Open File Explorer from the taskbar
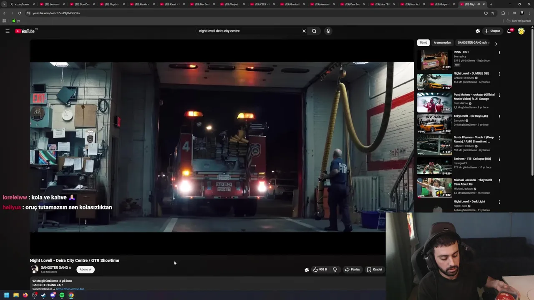The image size is (534, 300). click(x=16, y=295)
